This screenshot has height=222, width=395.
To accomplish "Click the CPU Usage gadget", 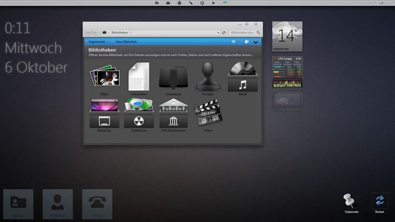I will 287,72.
